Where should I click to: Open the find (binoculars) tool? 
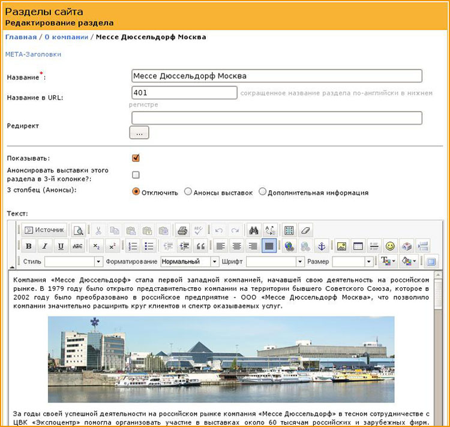[x=253, y=230]
